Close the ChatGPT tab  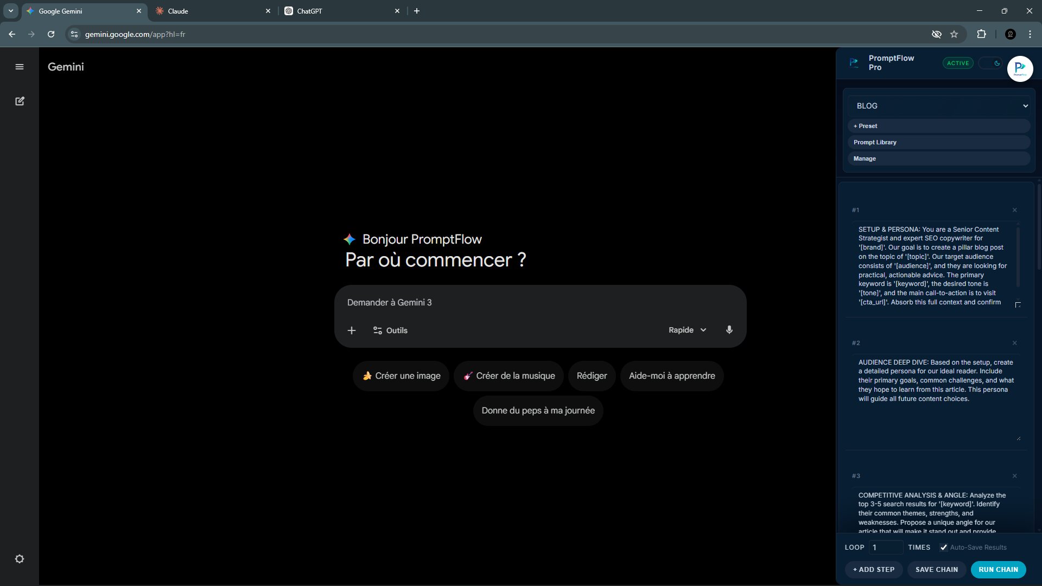coord(397,11)
